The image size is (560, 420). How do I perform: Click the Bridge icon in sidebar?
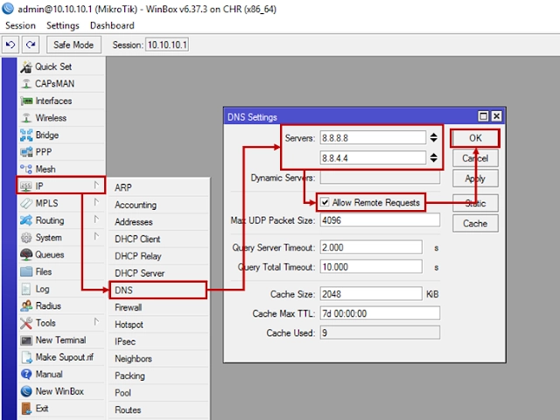(x=26, y=135)
